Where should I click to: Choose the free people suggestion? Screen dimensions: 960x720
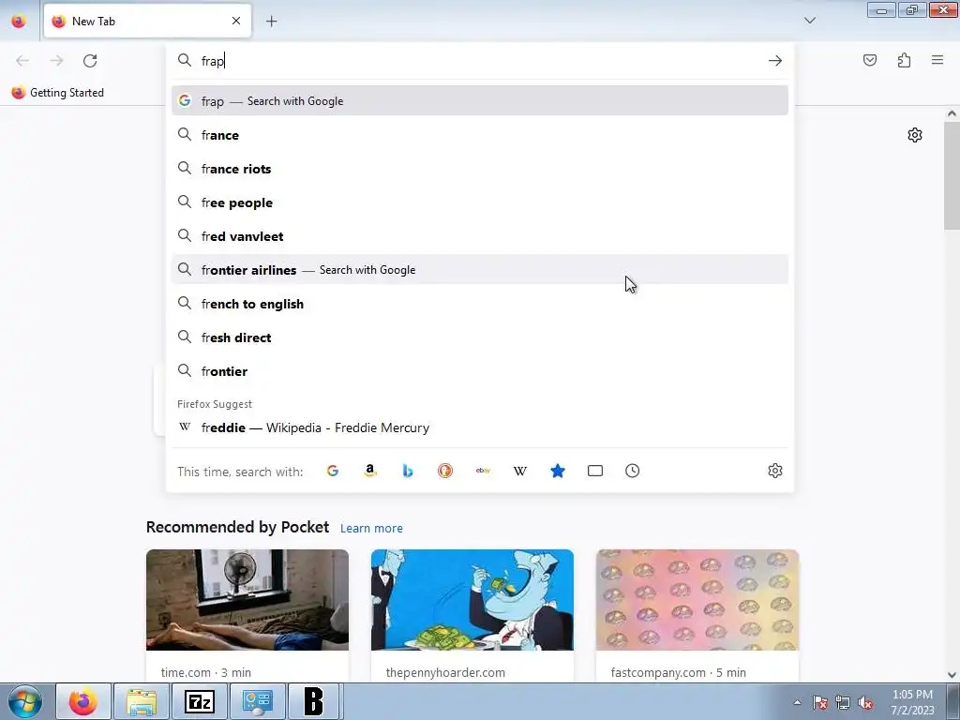480,202
